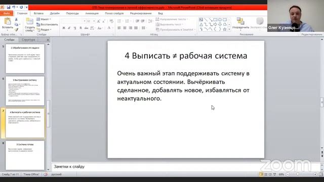The image size is (324, 182).
Task: Open the Change Case (Aa) dropdown
Action: 100,28
